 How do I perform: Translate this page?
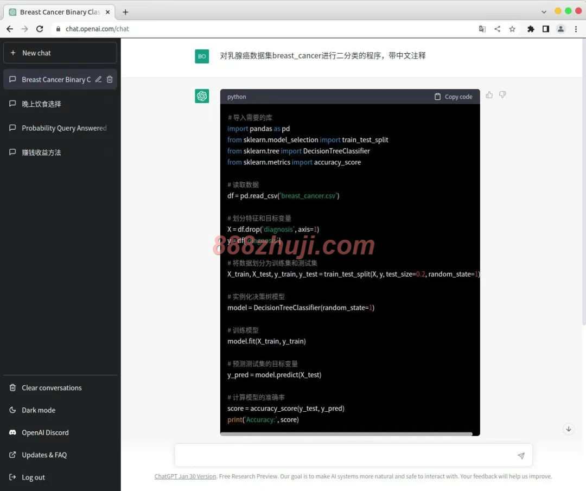pos(482,29)
